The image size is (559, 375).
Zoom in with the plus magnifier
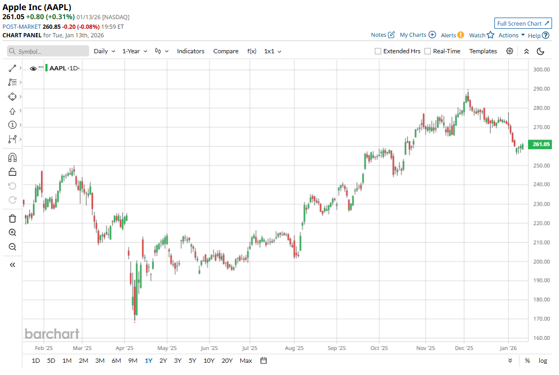(13, 233)
